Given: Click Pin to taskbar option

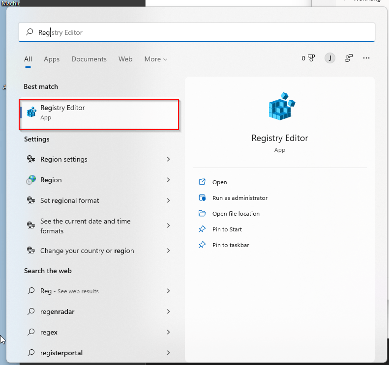Looking at the screenshot, I should pyautogui.click(x=230, y=245).
